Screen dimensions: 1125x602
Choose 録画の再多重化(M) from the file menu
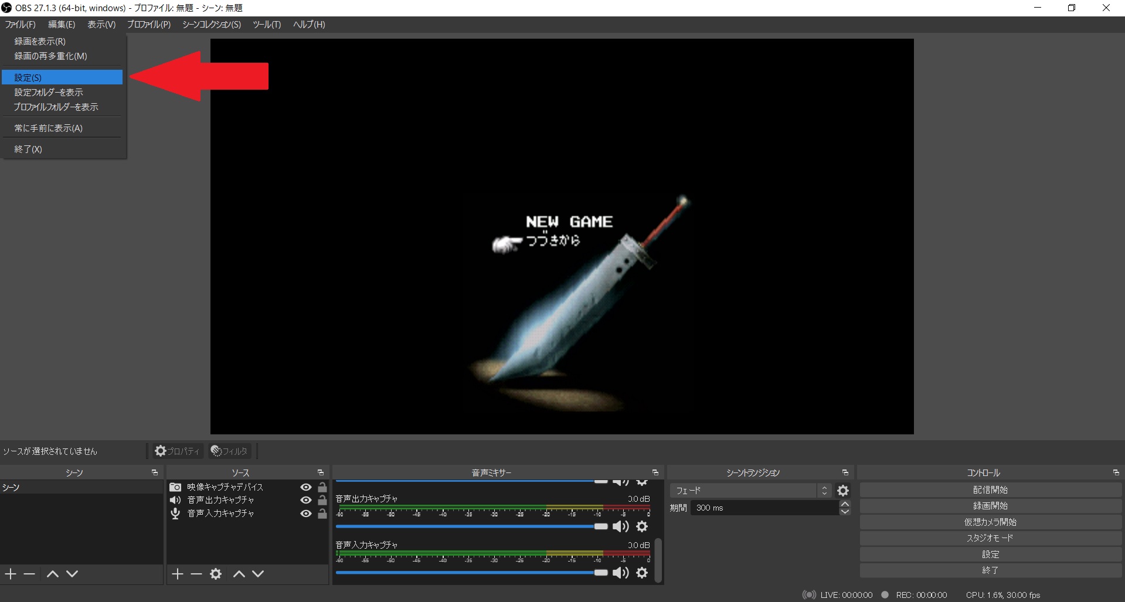pos(62,56)
